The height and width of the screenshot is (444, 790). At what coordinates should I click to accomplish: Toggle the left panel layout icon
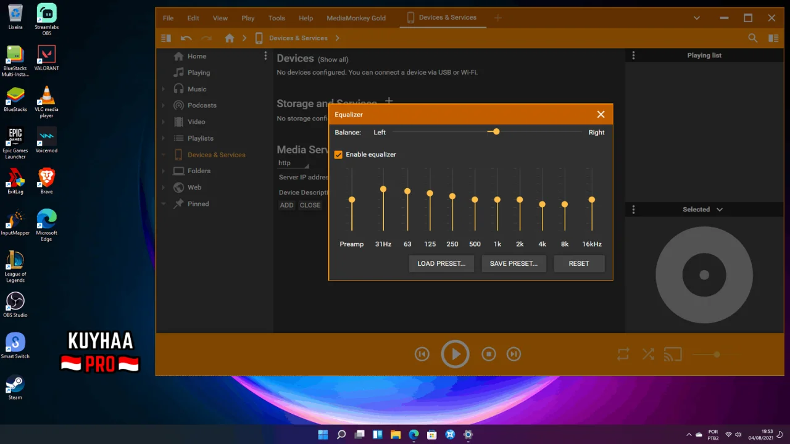tap(166, 38)
